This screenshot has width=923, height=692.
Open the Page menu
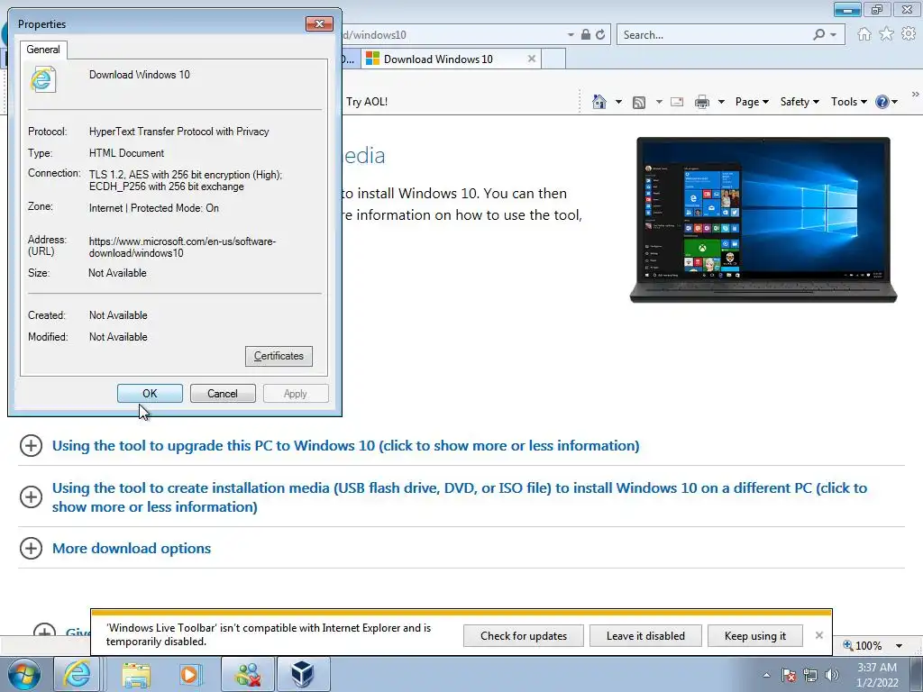point(752,102)
